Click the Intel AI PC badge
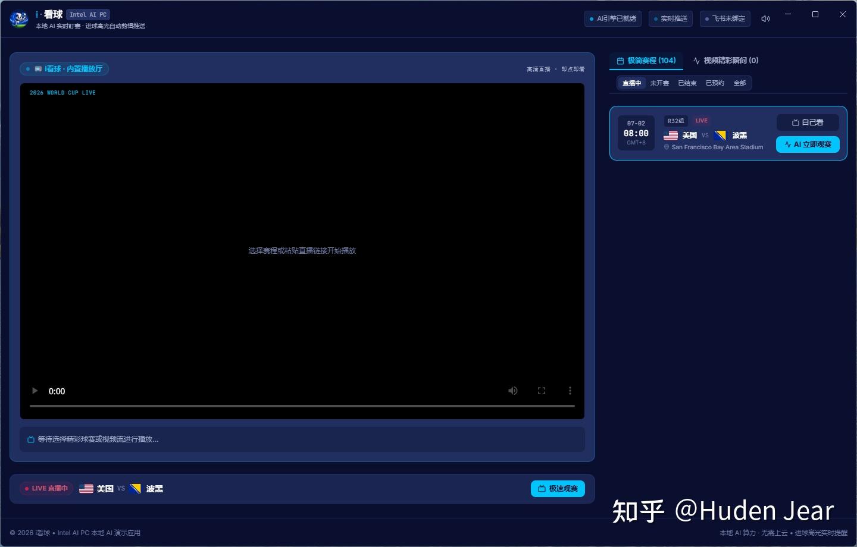The image size is (857, 547). coord(88,15)
